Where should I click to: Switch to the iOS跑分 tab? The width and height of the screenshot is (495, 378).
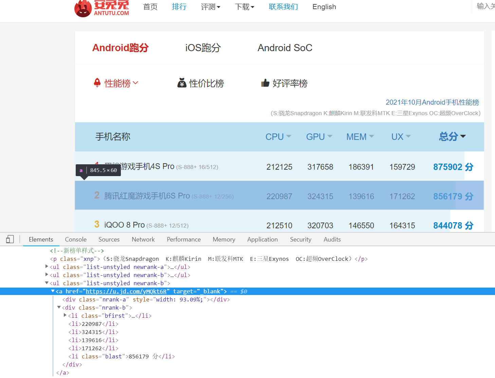coord(203,48)
